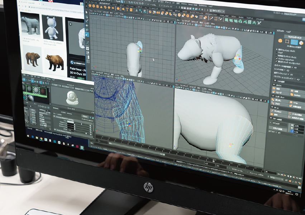Switch to the Bullet shelf tab
305x215 pixels.
[241, 17]
